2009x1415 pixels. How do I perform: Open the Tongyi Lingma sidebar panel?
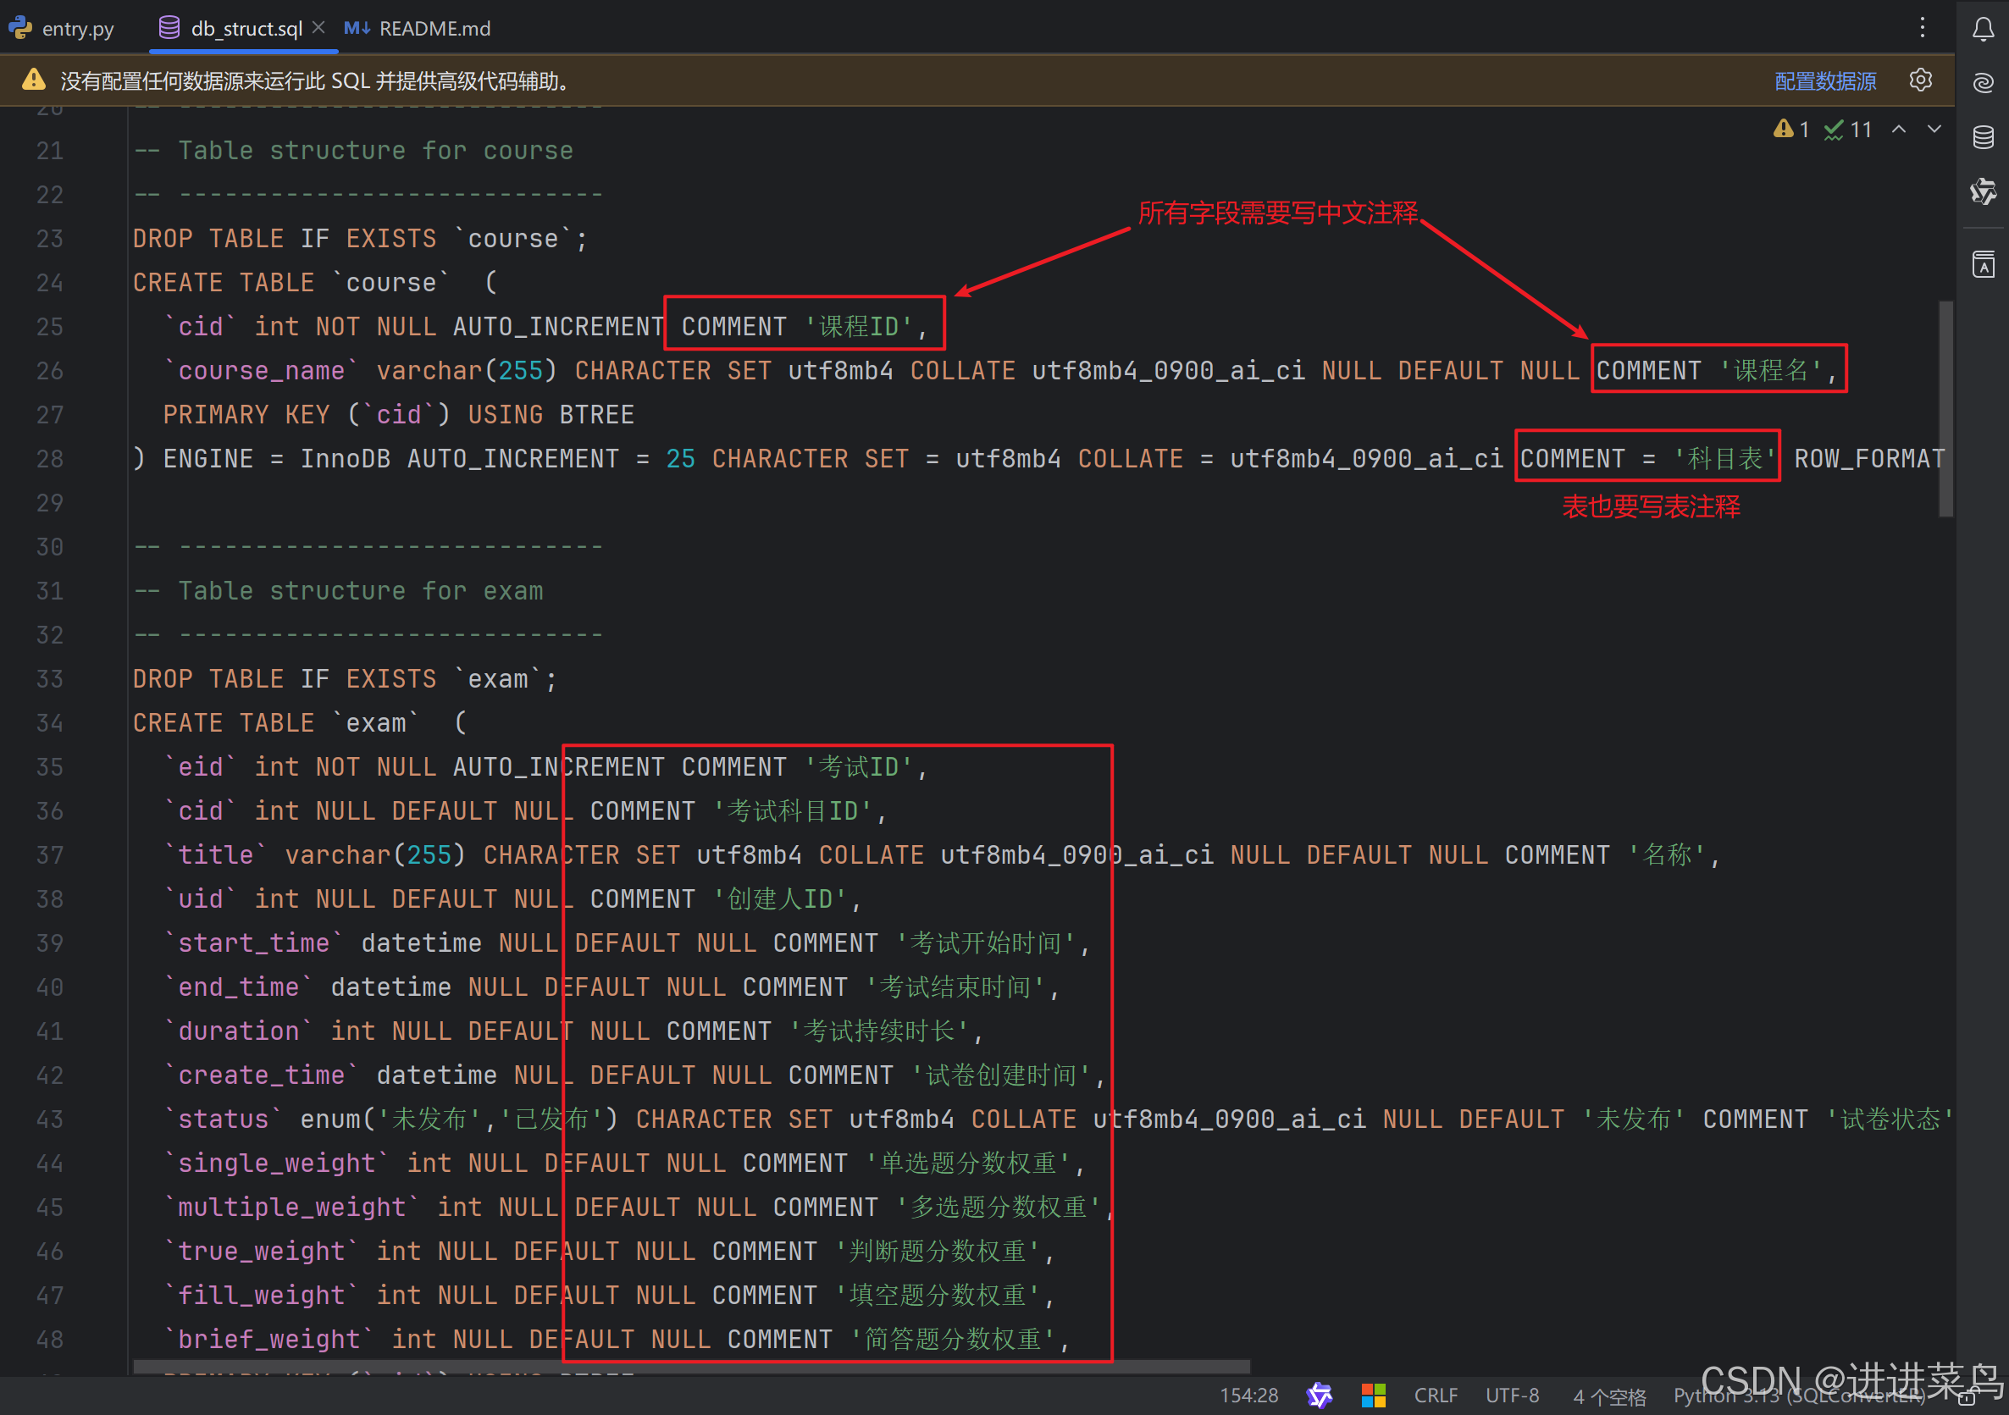point(1983,191)
